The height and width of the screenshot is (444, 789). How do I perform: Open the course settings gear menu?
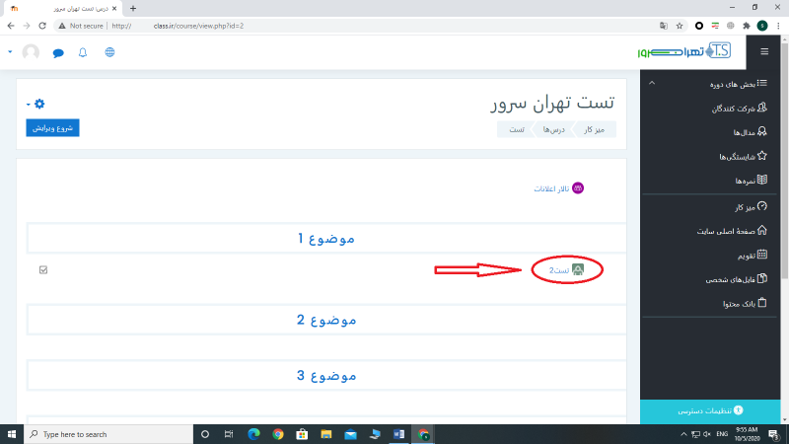pyautogui.click(x=36, y=104)
